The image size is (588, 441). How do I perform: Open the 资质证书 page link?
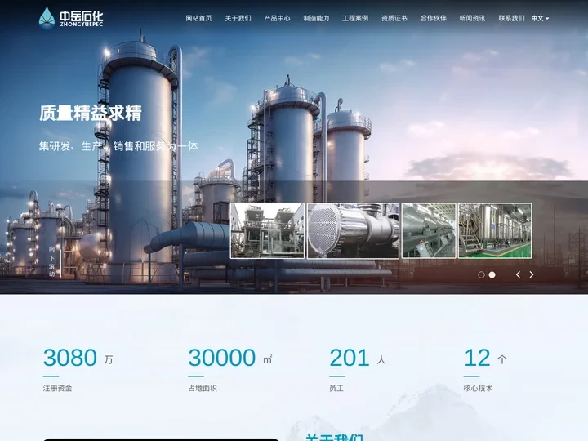(x=394, y=18)
